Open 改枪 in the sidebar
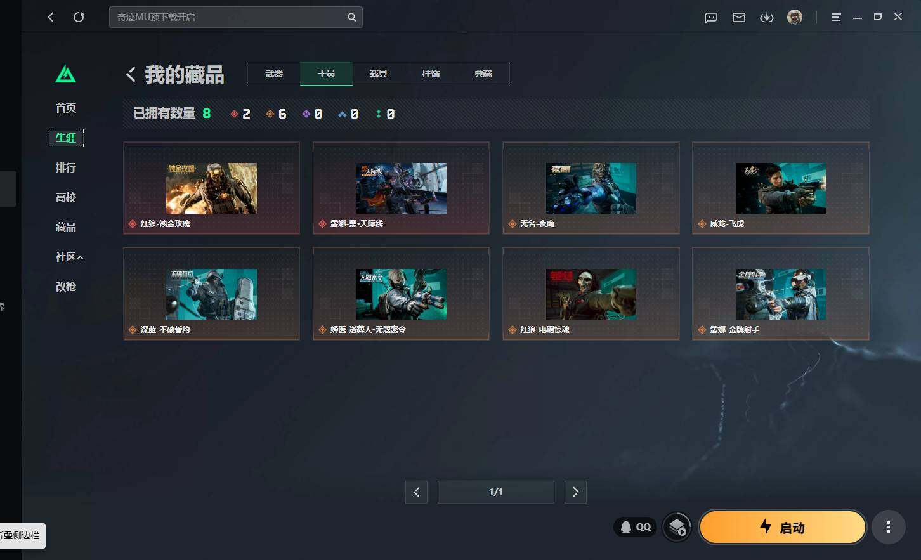This screenshot has width=921, height=560. point(66,287)
